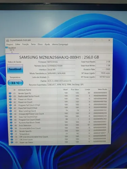
Task: Click the 33 °C temperature button
Action: tap(16, 83)
